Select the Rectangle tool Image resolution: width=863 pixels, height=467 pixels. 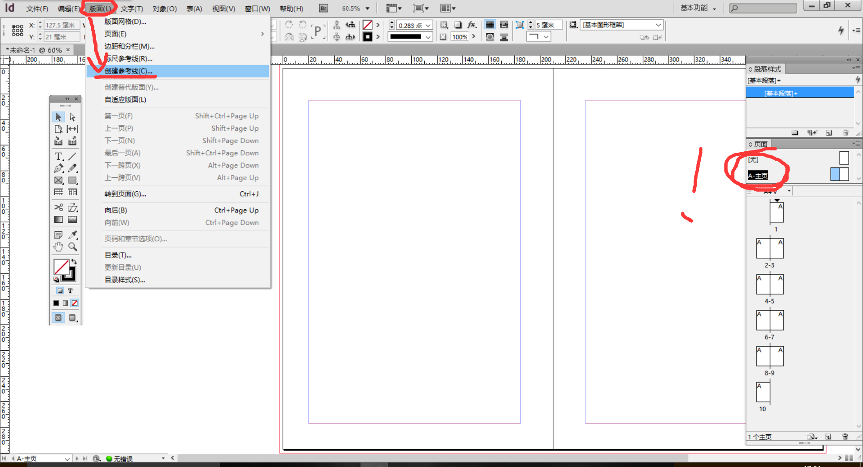(x=72, y=181)
